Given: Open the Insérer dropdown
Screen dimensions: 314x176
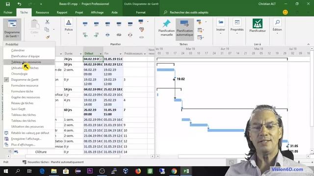Looking at the screenshot, I should [221, 27].
